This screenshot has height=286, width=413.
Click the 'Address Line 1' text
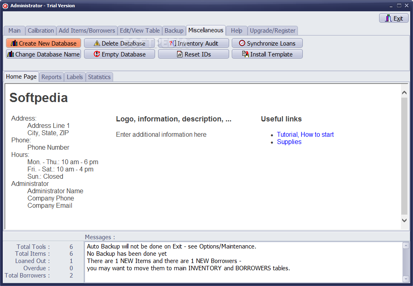pos(48,125)
